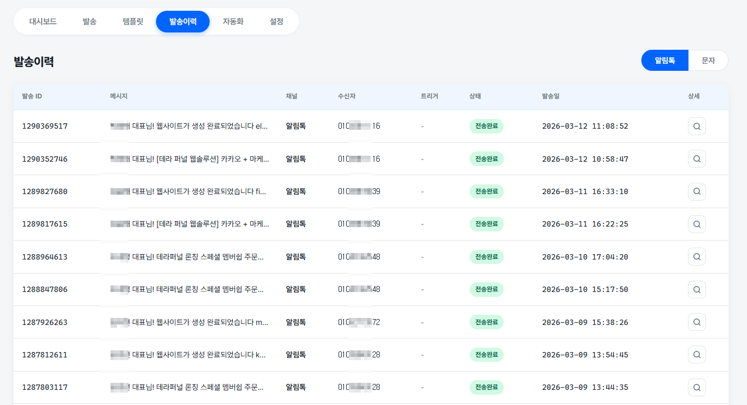Open detail view for send ID 1290369517
The height and width of the screenshot is (405, 747).
click(x=697, y=126)
